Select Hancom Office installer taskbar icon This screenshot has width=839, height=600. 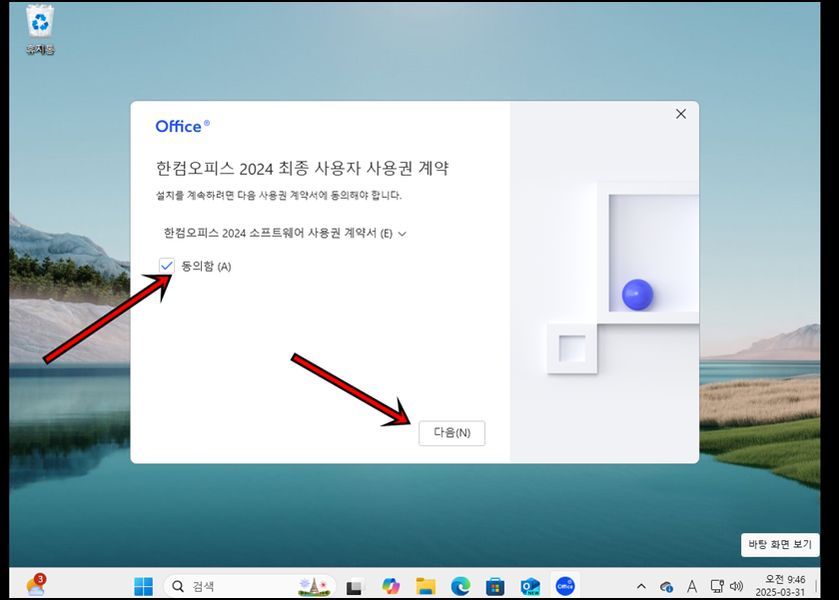(x=565, y=587)
